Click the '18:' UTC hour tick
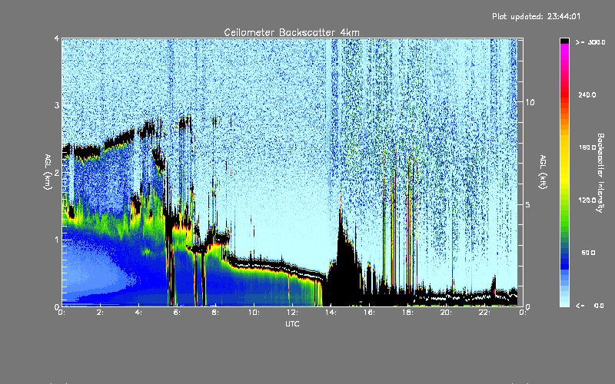The image size is (615, 384). click(x=407, y=313)
